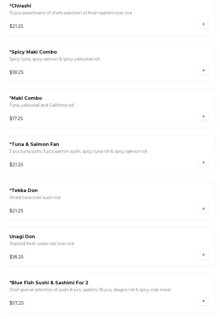Viewport: 220px width, 319px height.
Task: Open Tekka Don menu item
Action: (24, 191)
